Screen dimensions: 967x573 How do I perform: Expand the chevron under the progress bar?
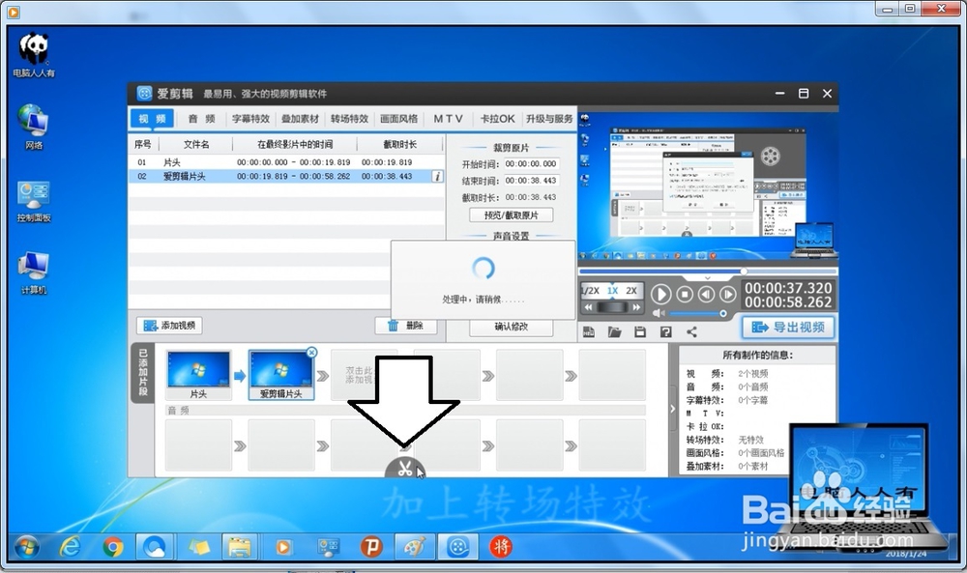pos(708,278)
